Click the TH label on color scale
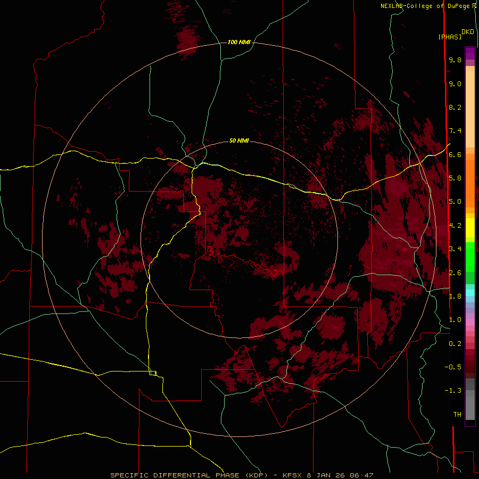Viewport: 479px width, 479px height. (x=457, y=415)
